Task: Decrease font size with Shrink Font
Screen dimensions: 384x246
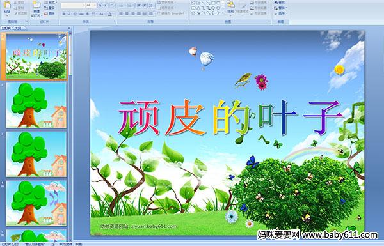Action: (106, 5)
